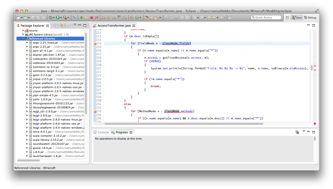Image resolution: width=333 pixels, height=189 pixels.
Task: Click the Package Explorer horizontal scrollbar
Action: point(29,160)
